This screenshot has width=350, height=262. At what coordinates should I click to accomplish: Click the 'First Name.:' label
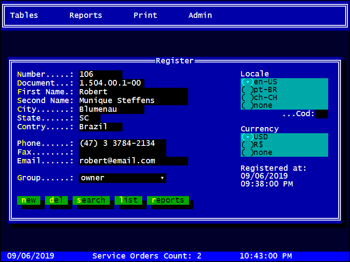click(45, 92)
